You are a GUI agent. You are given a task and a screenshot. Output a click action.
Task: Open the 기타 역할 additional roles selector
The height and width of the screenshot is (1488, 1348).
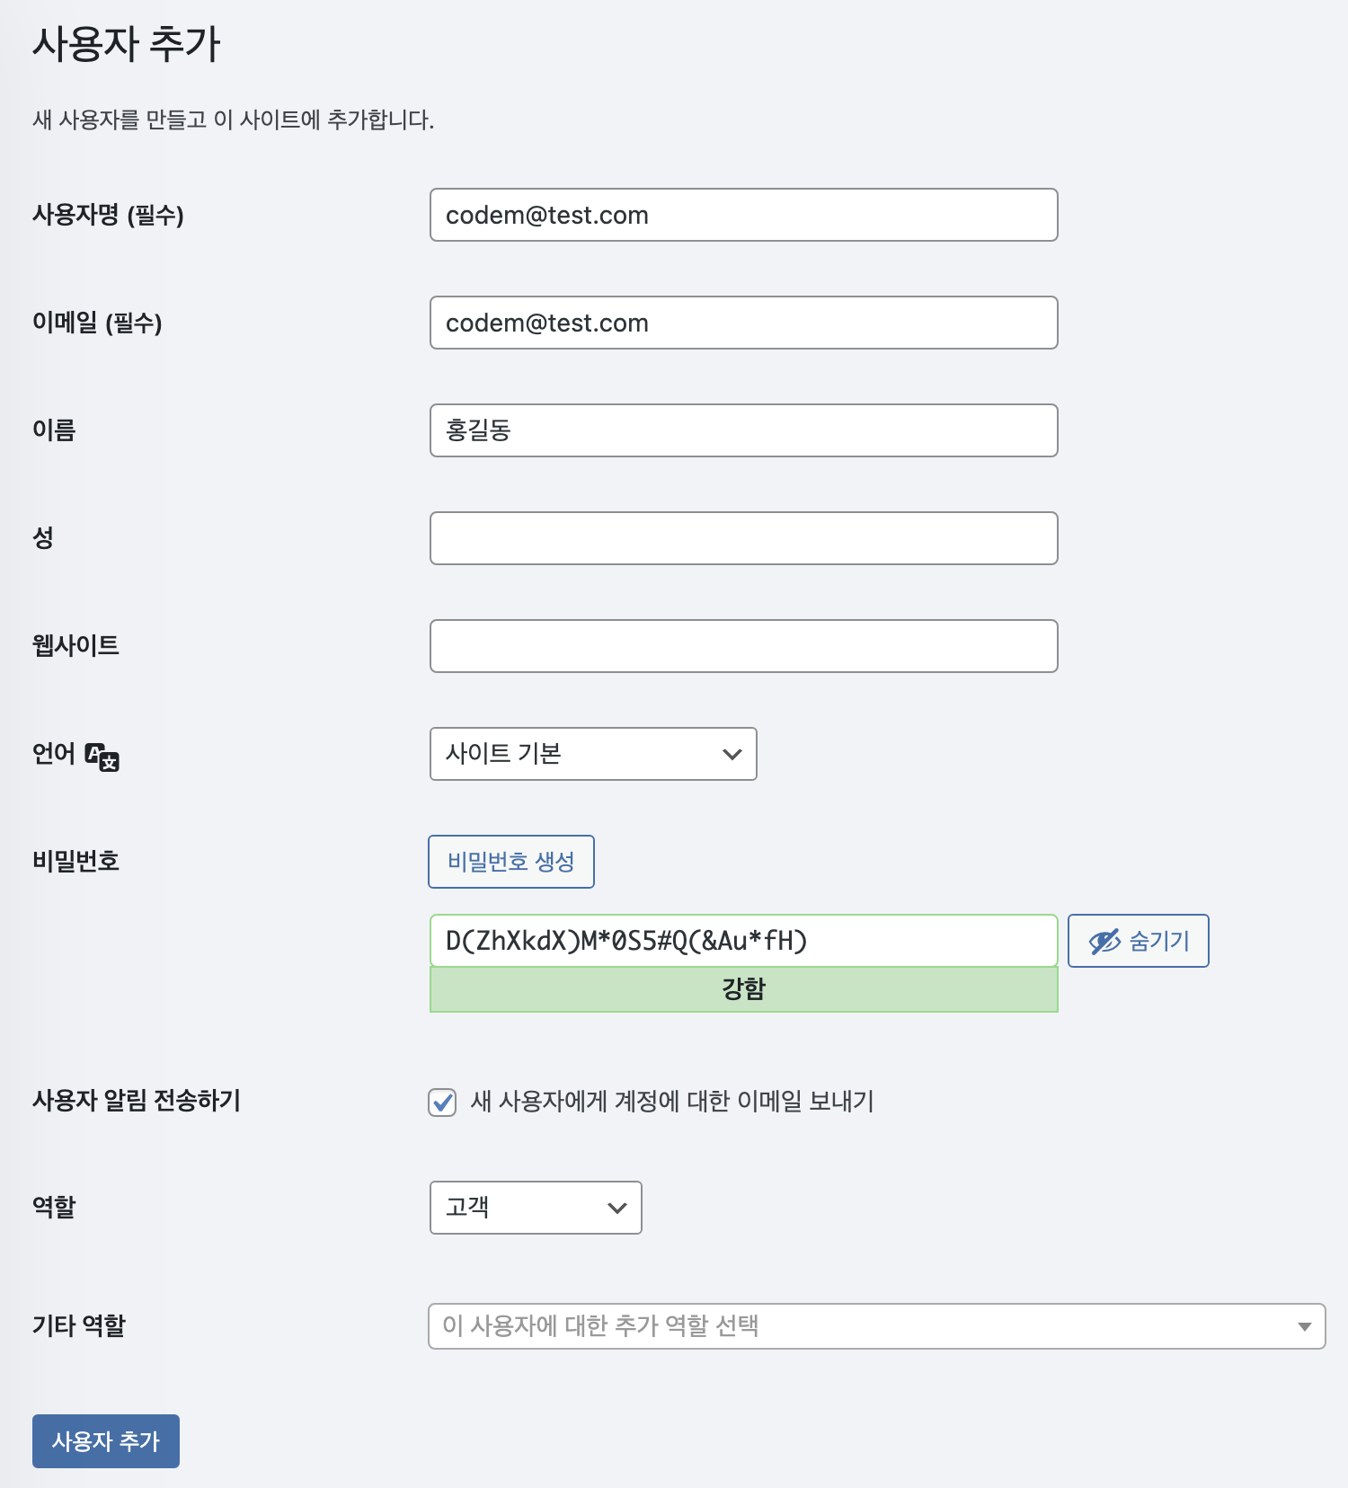877,1326
